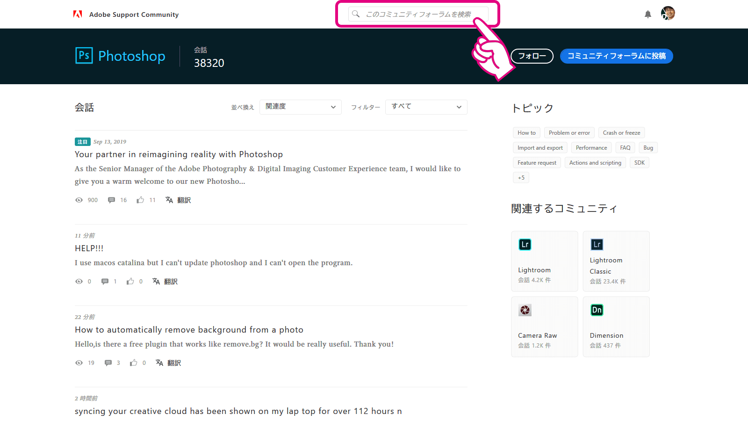
Task: Open 'How to automatically remove background' post
Action: [x=189, y=330]
